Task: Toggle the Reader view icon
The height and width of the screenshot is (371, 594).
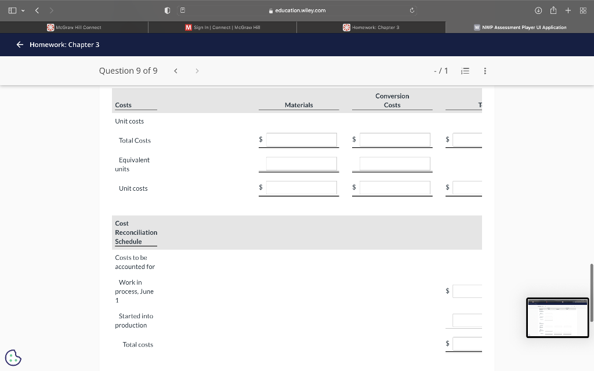Action: click(183, 10)
